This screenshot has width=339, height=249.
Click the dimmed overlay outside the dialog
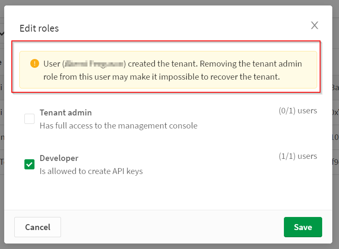pyautogui.click(x=168, y=246)
